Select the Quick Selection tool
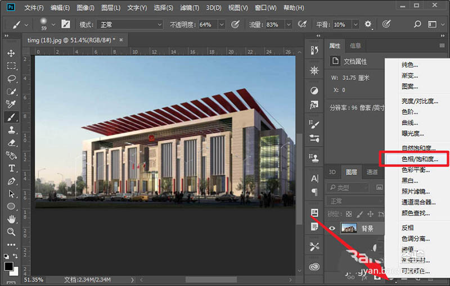The width and height of the screenshot is (450, 286). pos(11,92)
